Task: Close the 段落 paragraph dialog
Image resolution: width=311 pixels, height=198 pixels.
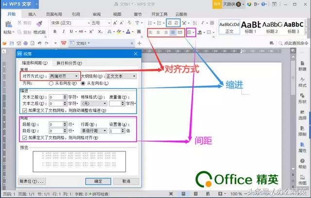Action: pos(136,54)
